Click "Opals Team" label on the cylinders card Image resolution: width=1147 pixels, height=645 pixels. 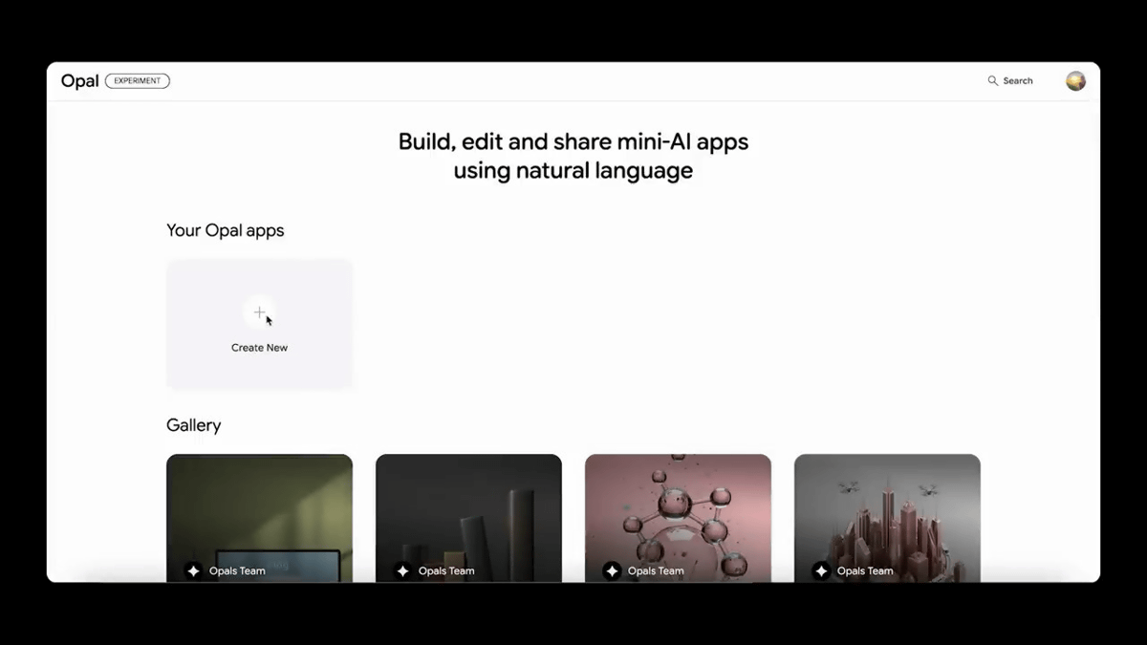(446, 571)
